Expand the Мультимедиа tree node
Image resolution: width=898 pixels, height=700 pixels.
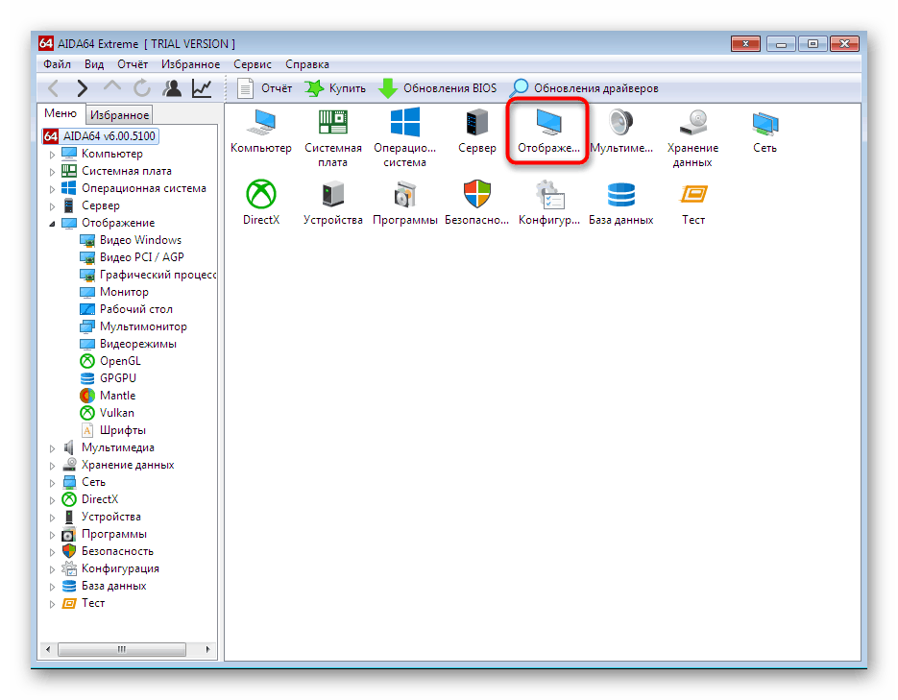pyautogui.click(x=52, y=448)
